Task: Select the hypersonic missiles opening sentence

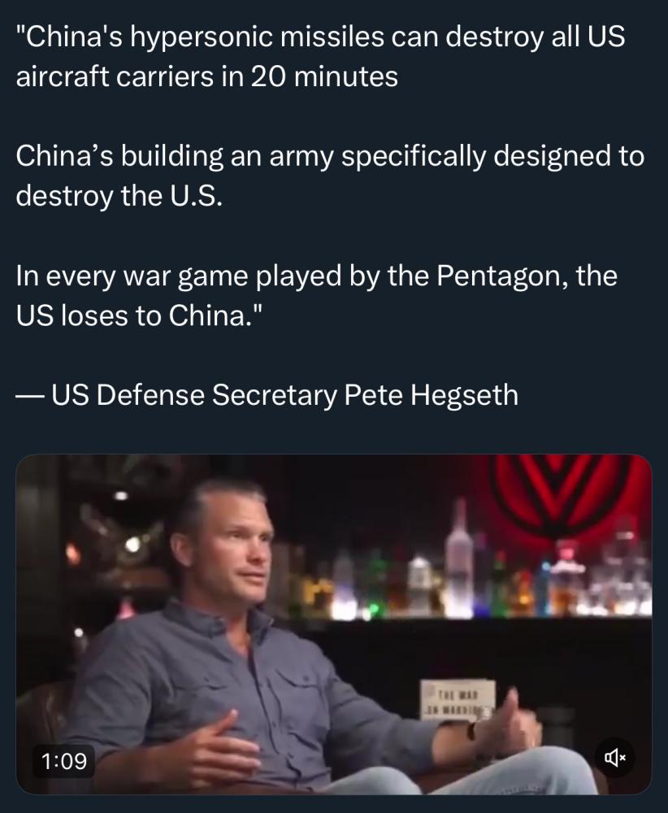Action: [x=320, y=57]
